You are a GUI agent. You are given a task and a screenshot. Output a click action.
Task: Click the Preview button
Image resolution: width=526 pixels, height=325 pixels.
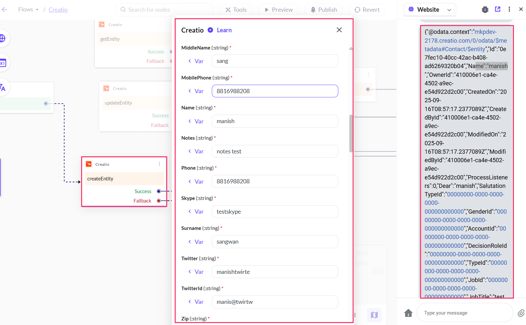coord(278,10)
